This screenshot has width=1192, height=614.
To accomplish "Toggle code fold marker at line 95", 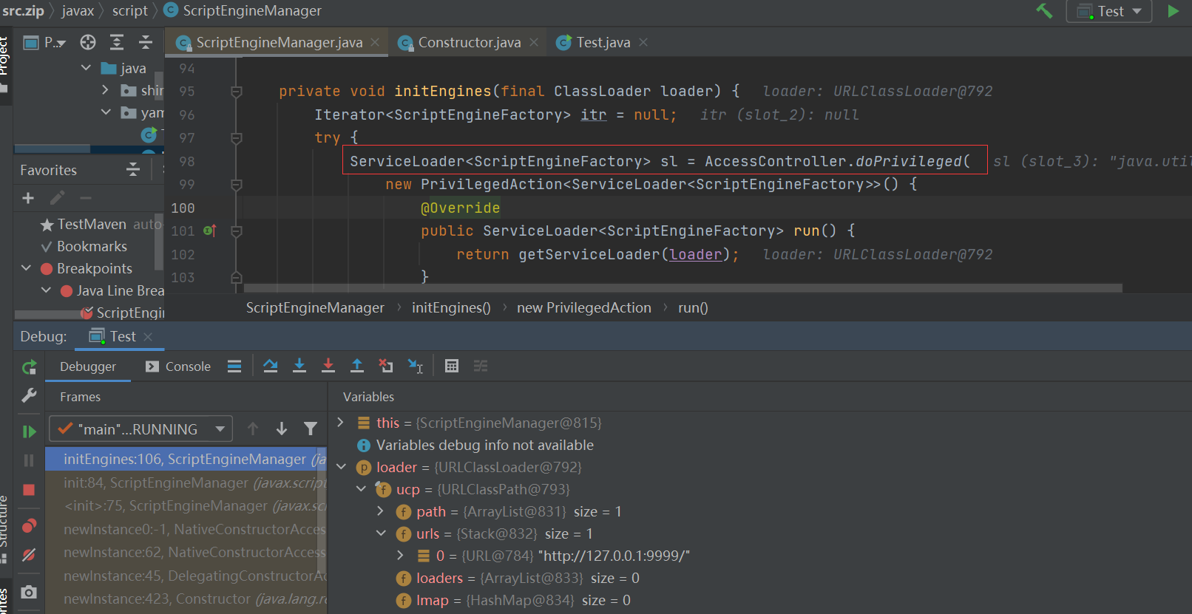I will click(237, 92).
